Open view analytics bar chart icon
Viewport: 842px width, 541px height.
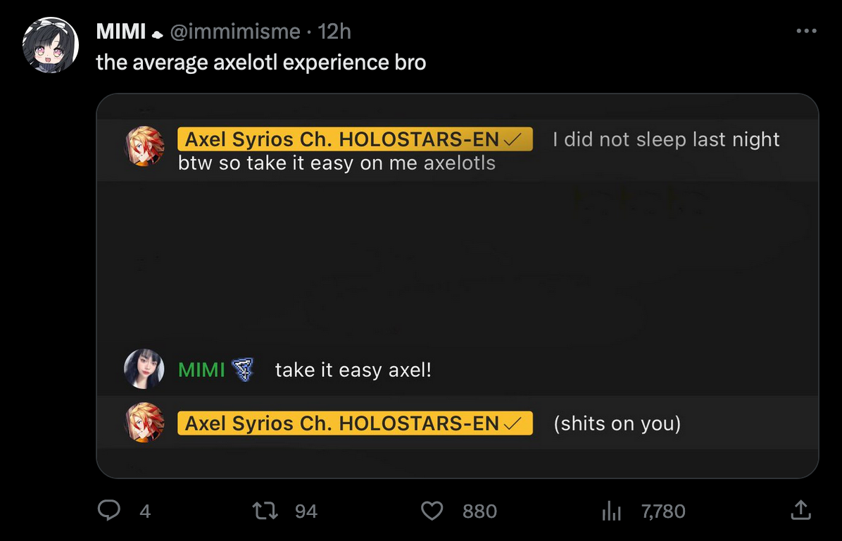(610, 511)
